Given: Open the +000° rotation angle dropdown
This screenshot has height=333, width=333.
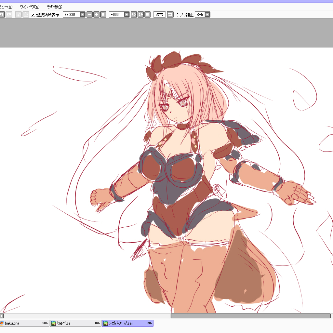Looking at the screenshot, I should tap(127, 15).
